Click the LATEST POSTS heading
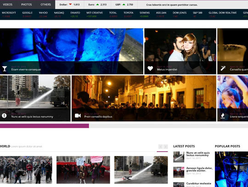 tap(184, 146)
